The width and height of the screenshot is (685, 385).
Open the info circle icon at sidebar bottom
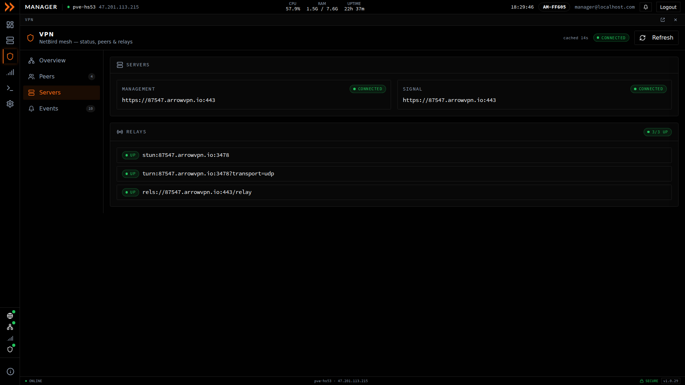10,371
